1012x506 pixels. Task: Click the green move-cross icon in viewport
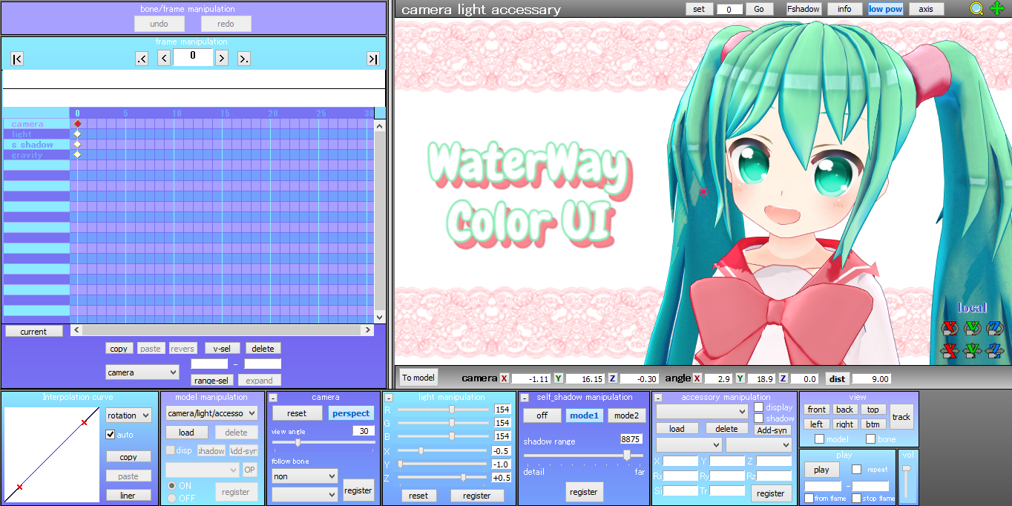(x=997, y=9)
